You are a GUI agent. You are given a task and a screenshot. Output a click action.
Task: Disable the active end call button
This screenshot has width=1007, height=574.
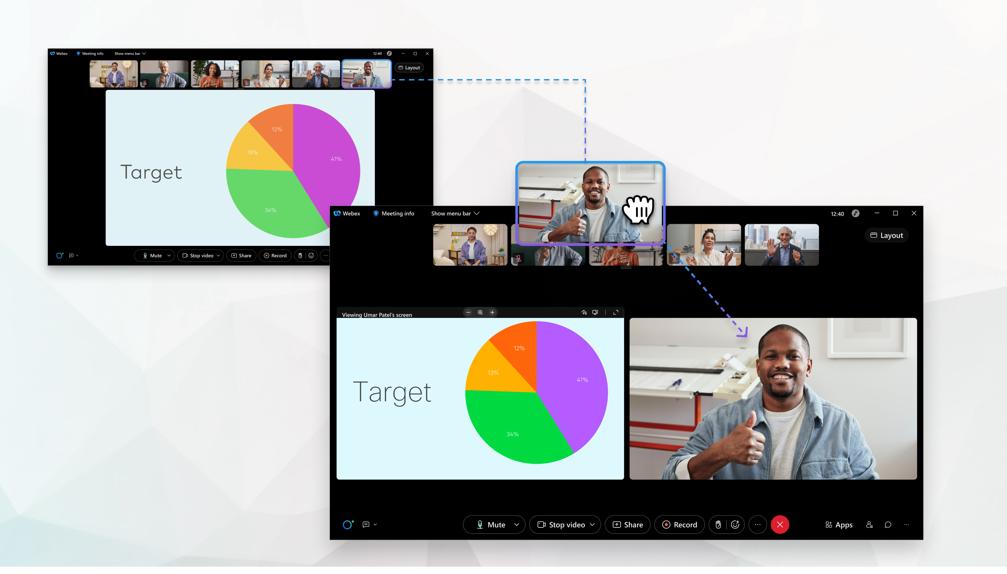pyautogui.click(x=780, y=524)
